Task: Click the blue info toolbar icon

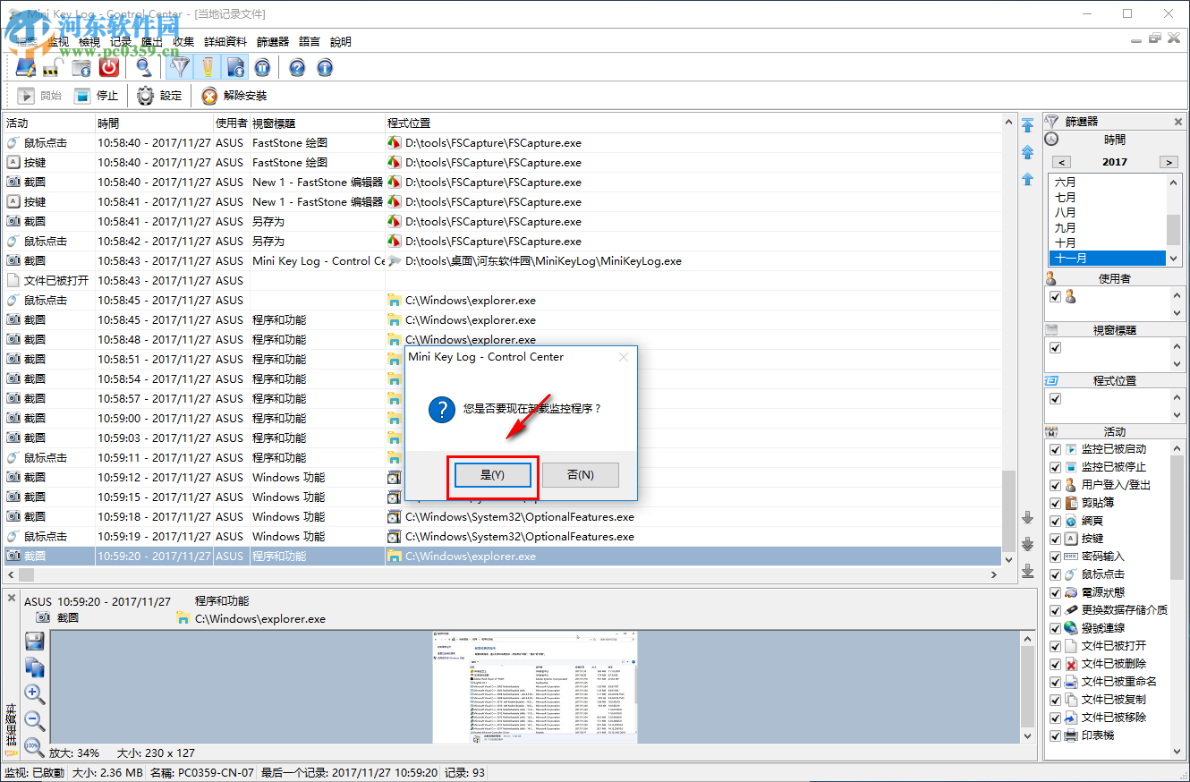Action: click(325, 67)
